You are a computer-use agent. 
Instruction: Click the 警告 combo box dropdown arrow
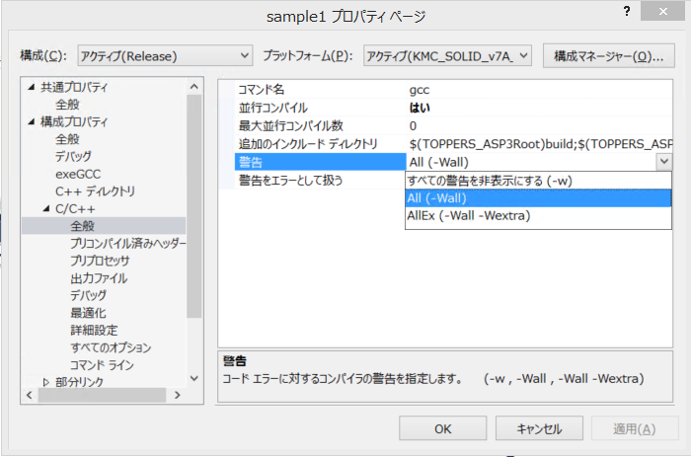663,162
